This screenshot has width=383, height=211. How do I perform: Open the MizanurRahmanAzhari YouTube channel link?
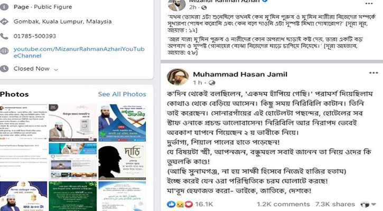[x=79, y=52]
